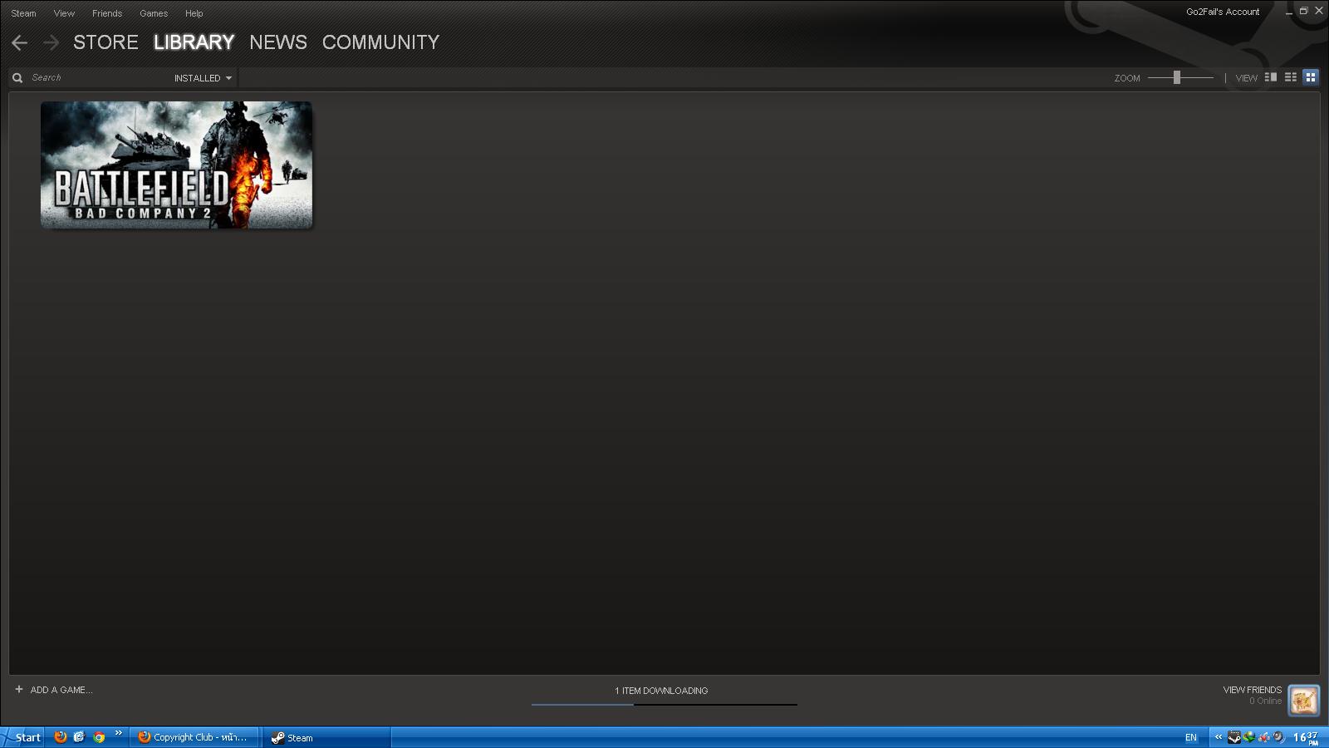1329x748 pixels.
Task: Restore down the Steam window
Action: (1304, 11)
